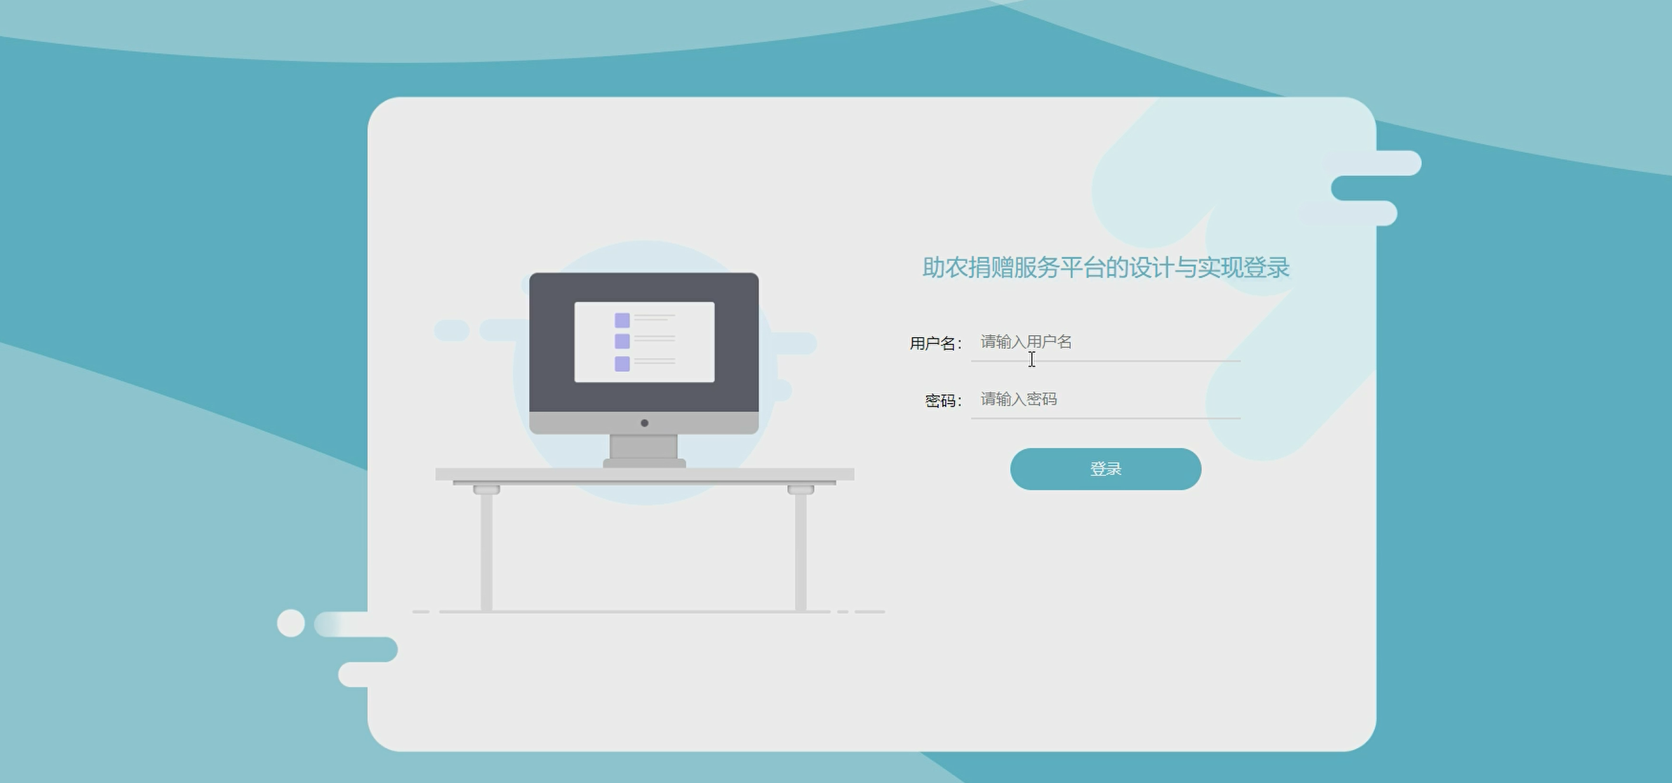Click the '用户名:' label
This screenshot has height=783, width=1672.
click(x=935, y=343)
